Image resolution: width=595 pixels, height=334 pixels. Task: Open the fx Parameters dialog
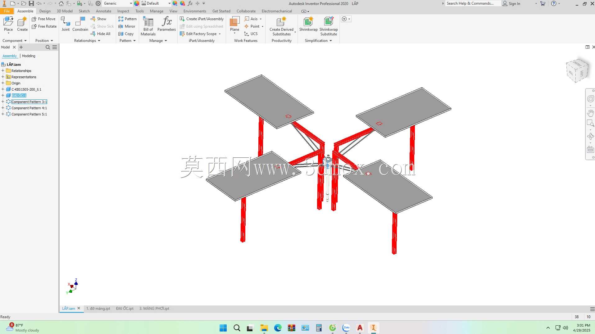pyautogui.click(x=166, y=24)
